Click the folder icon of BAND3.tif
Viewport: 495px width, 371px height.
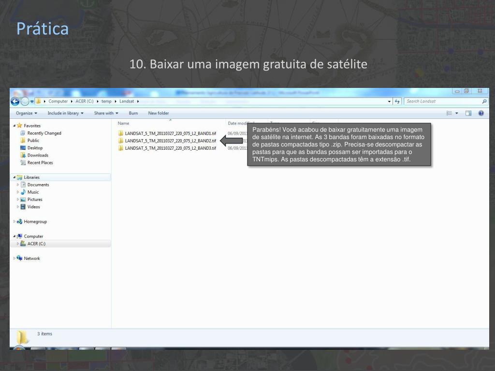(x=120, y=148)
